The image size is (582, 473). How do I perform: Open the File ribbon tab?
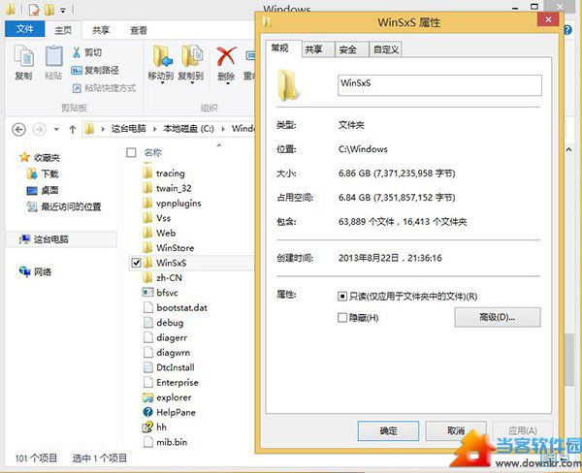coord(25,29)
